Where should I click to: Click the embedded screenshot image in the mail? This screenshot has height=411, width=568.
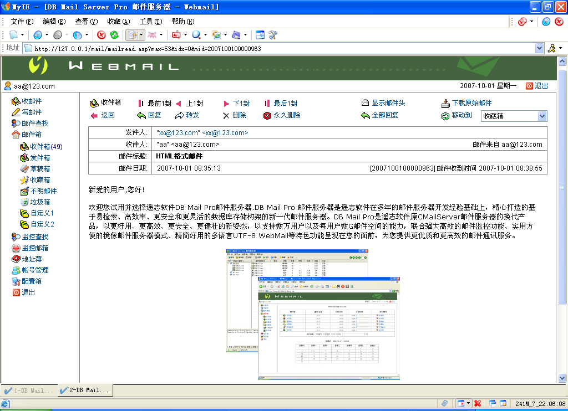313,315
